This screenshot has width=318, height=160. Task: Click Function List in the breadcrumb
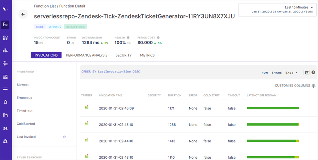45,6
